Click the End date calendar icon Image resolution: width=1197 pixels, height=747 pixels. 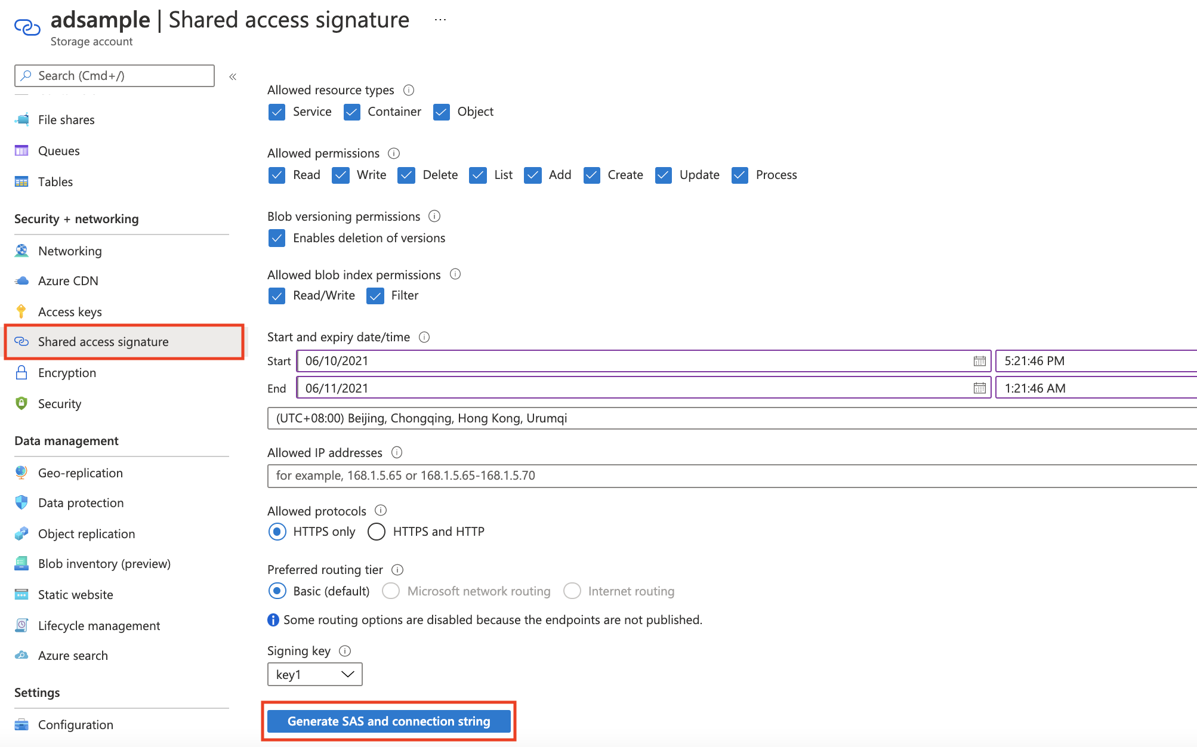click(979, 387)
